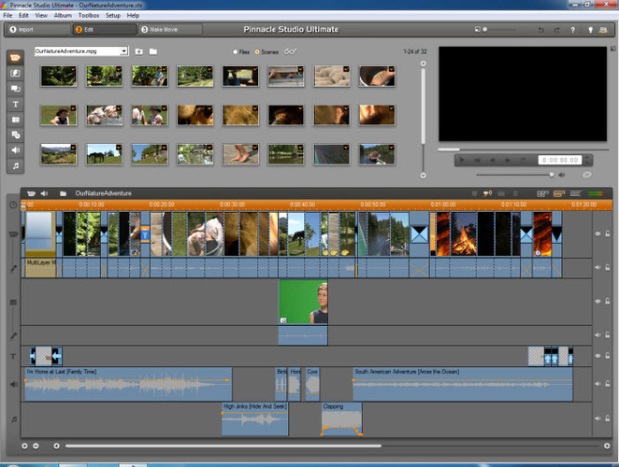Switch to Text list view
This screenshot has width=619, height=467.
tap(576, 193)
